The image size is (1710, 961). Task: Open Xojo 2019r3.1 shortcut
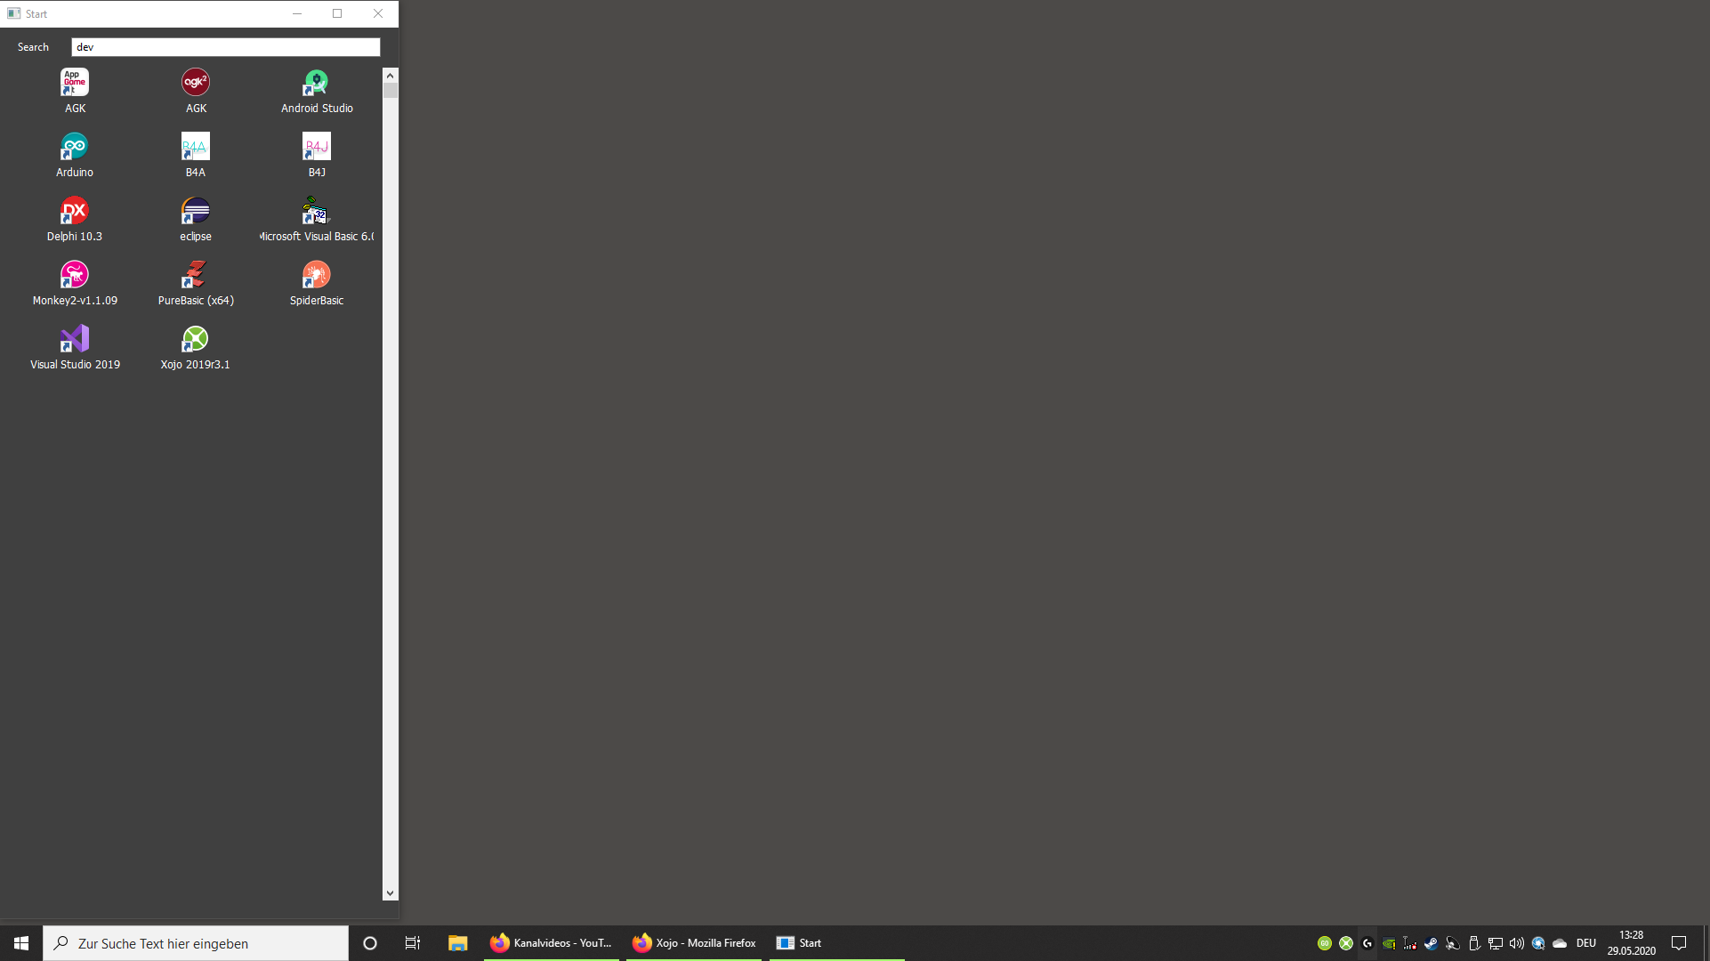[196, 347]
